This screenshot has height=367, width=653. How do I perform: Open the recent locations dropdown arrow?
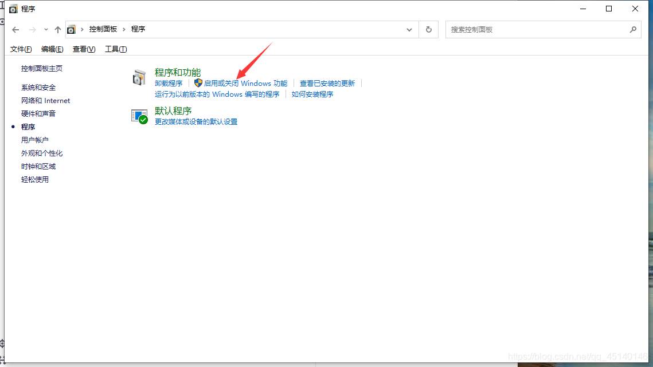point(46,30)
